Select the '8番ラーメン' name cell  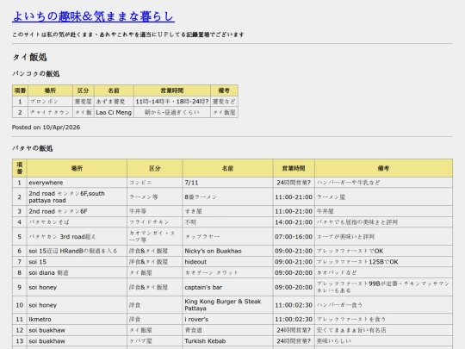[x=227, y=196]
